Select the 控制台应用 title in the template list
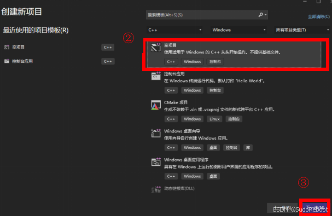The image size is (332, 216). pyautogui.click(x=174, y=74)
